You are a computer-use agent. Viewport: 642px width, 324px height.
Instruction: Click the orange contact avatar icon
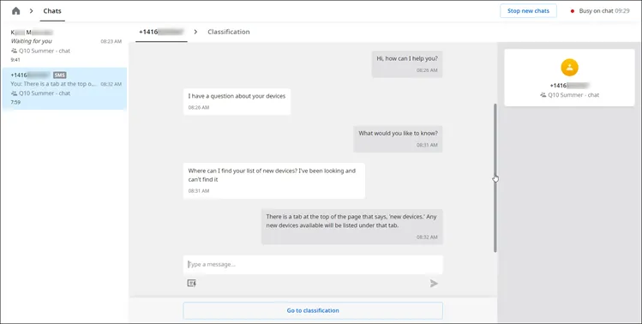[569, 67]
